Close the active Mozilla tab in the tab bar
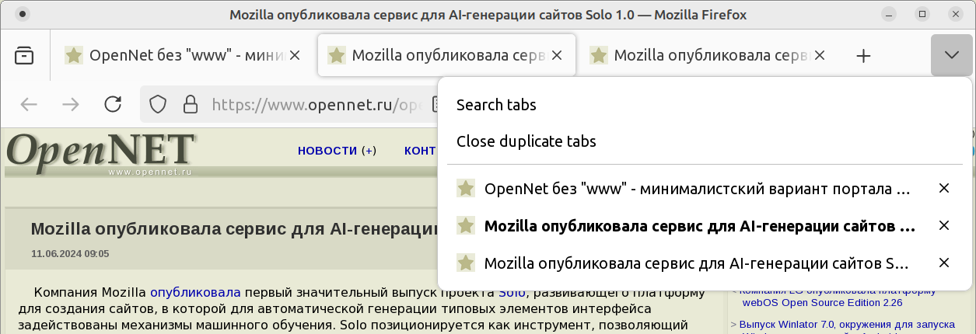976x334 pixels. [556, 55]
